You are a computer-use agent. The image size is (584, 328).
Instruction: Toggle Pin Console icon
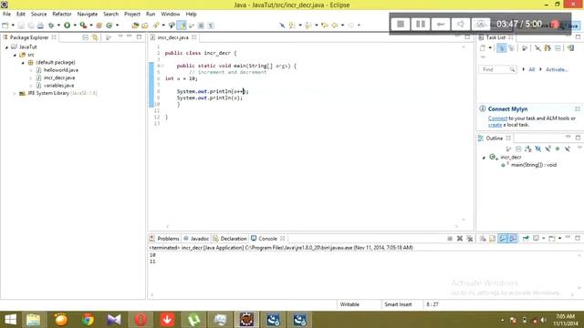pos(526,239)
